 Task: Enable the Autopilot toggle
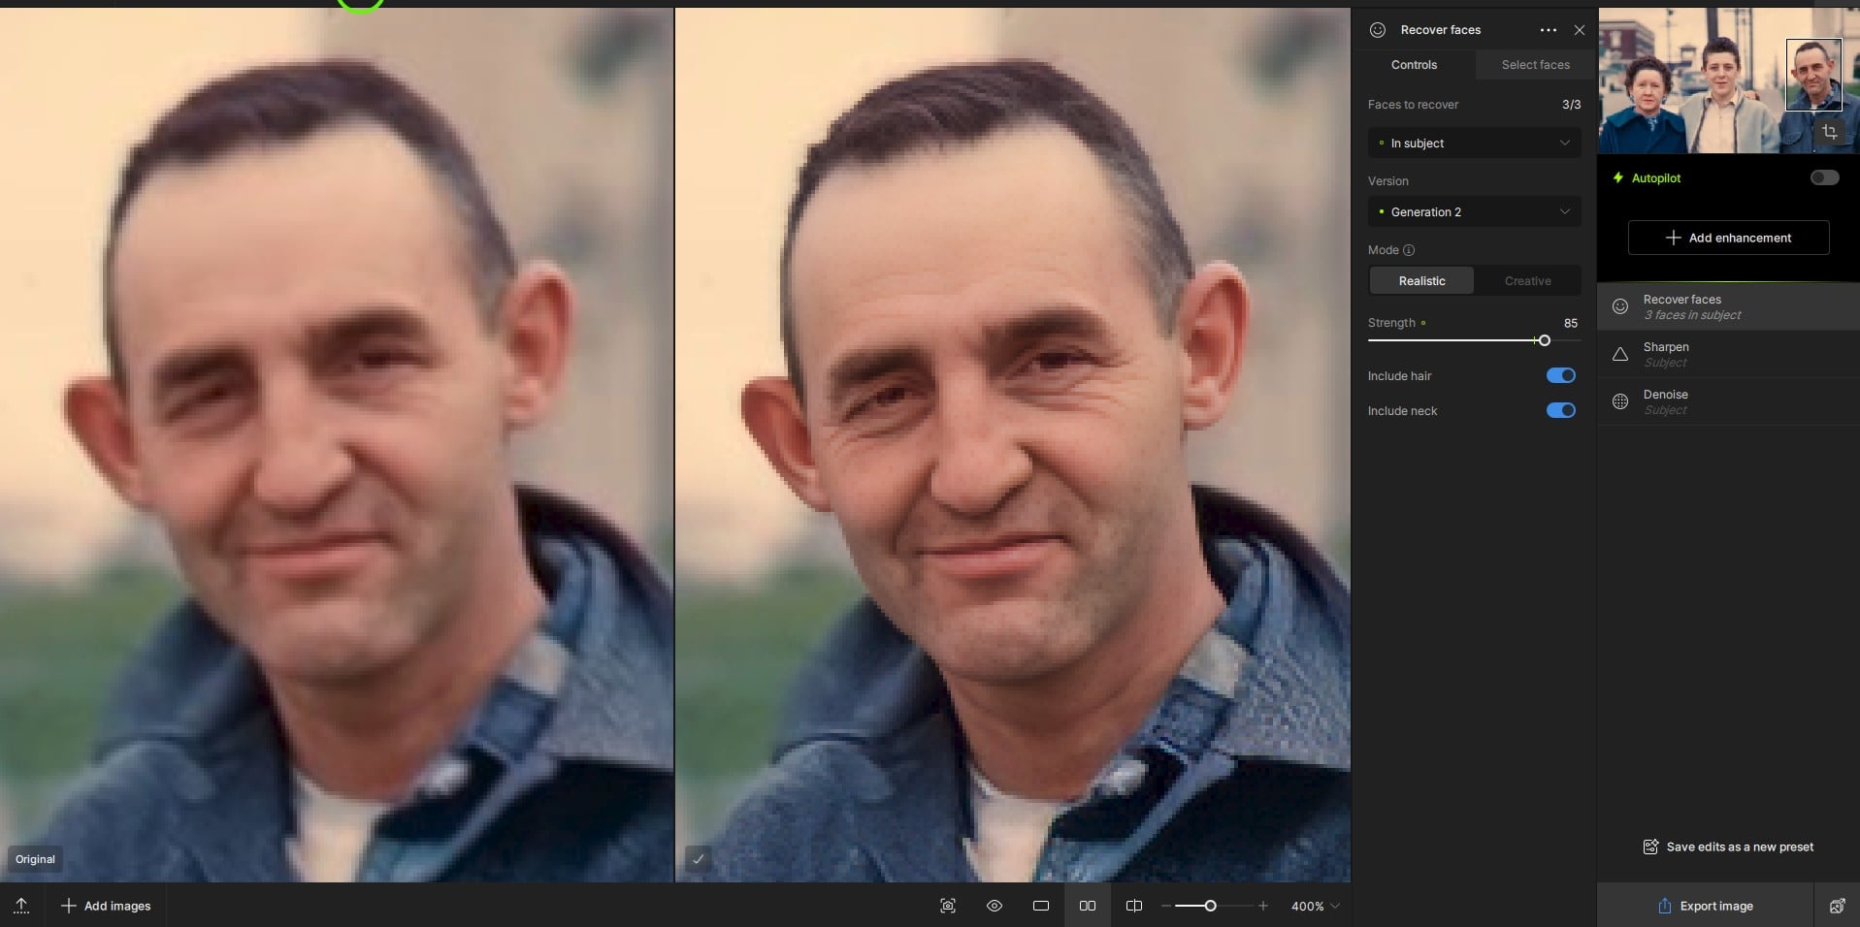[x=1823, y=177]
